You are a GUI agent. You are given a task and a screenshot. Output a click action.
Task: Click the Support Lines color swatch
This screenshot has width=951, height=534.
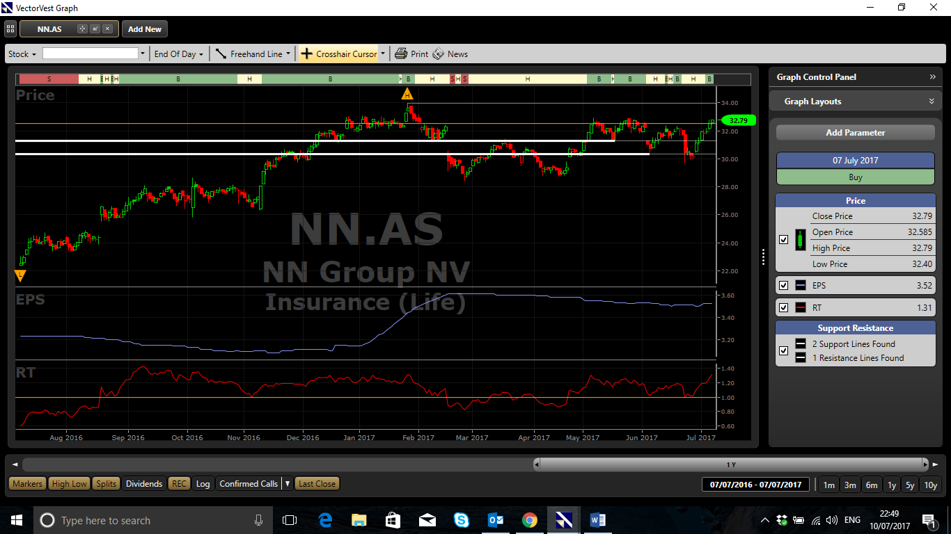tap(801, 344)
